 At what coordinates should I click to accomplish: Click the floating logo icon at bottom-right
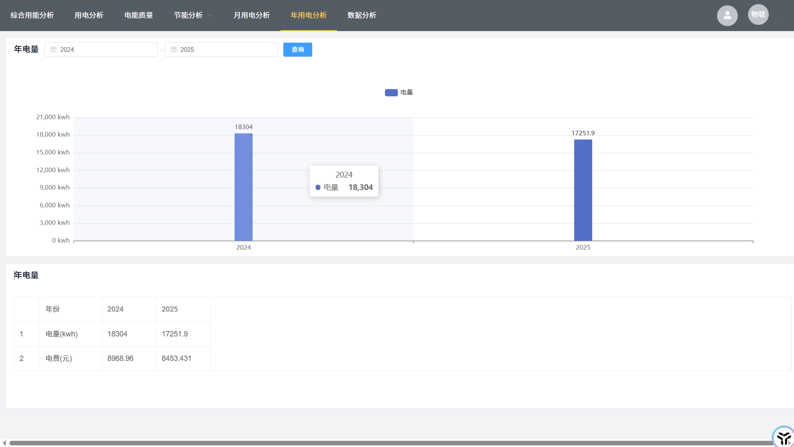(x=783, y=437)
